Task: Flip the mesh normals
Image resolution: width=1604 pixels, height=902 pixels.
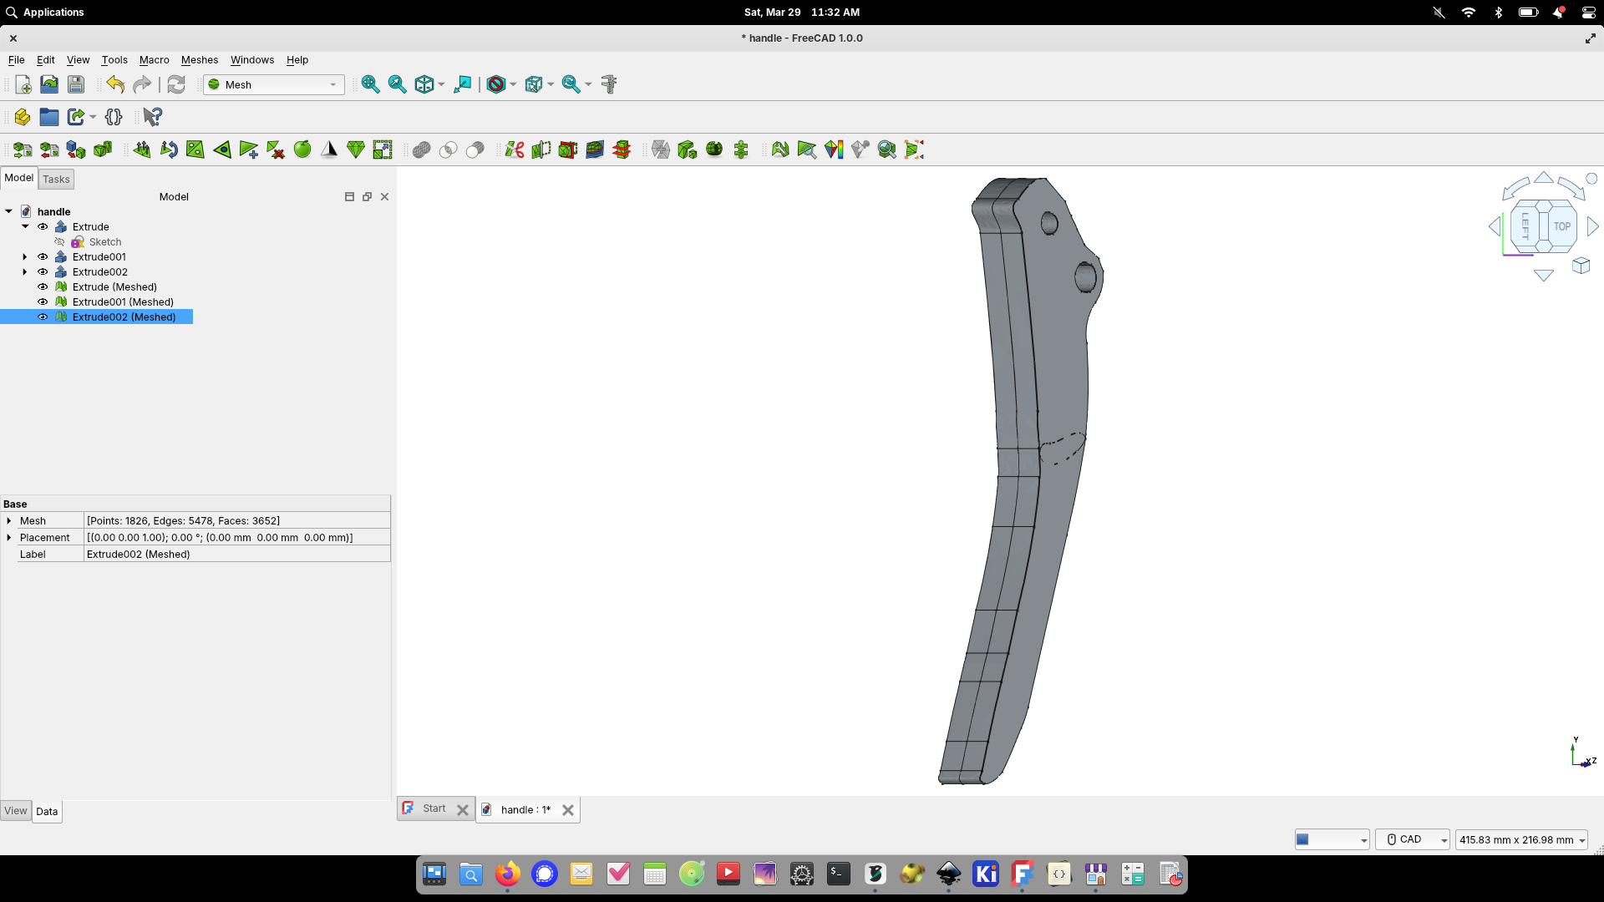Action: click(168, 149)
